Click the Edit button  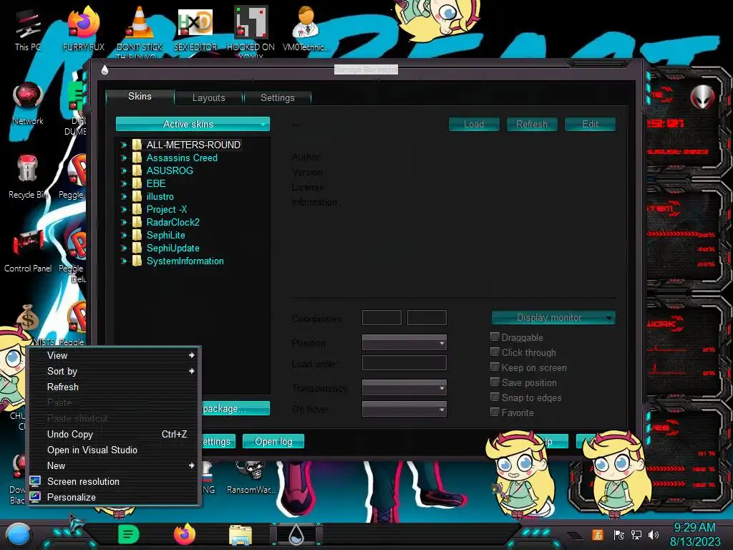590,124
